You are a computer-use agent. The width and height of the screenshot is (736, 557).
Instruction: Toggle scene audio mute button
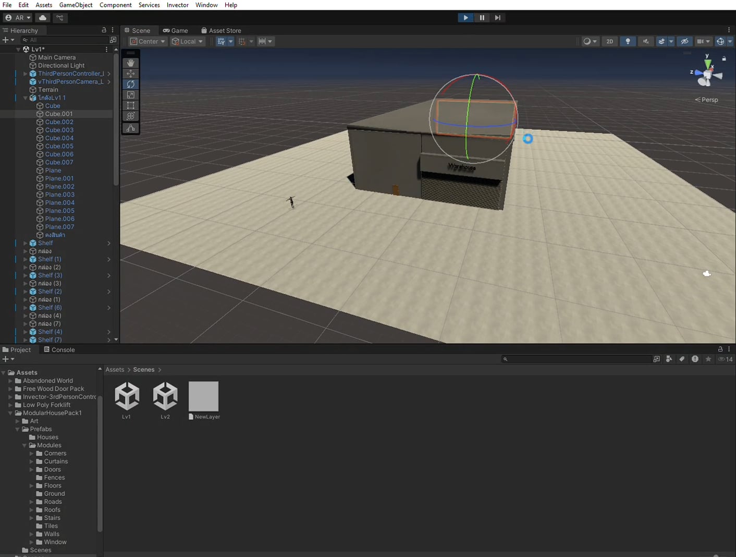point(645,41)
